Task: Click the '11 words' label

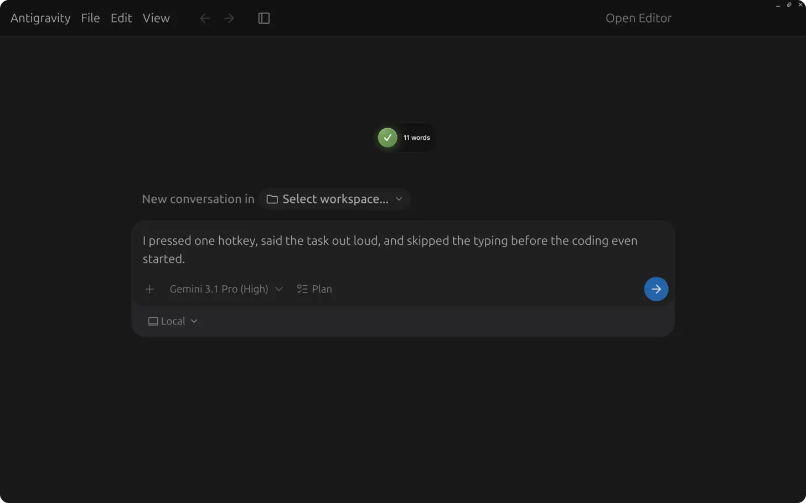Action: [416, 138]
